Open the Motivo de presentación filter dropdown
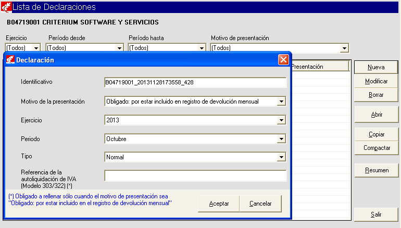This screenshot has width=401, height=228. (x=344, y=48)
